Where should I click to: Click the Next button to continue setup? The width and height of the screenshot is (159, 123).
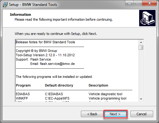pyautogui.click(x=115, y=114)
